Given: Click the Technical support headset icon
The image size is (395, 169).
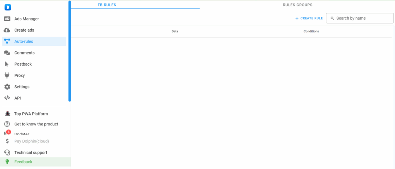Looking at the screenshot, I should (7, 152).
